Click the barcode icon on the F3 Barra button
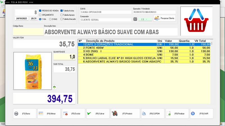Screen dimensions: 225x126 pos(16,114)
